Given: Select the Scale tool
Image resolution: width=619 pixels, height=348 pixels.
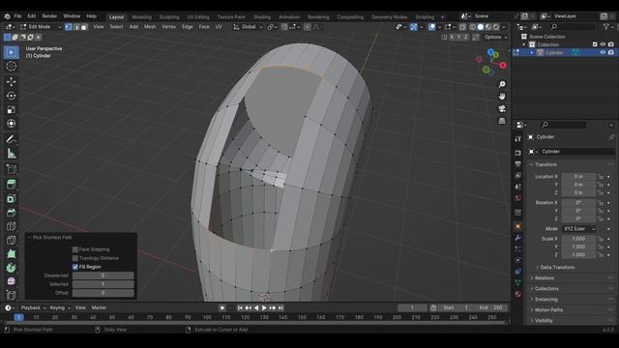Looking at the screenshot, I should [11, 109].
